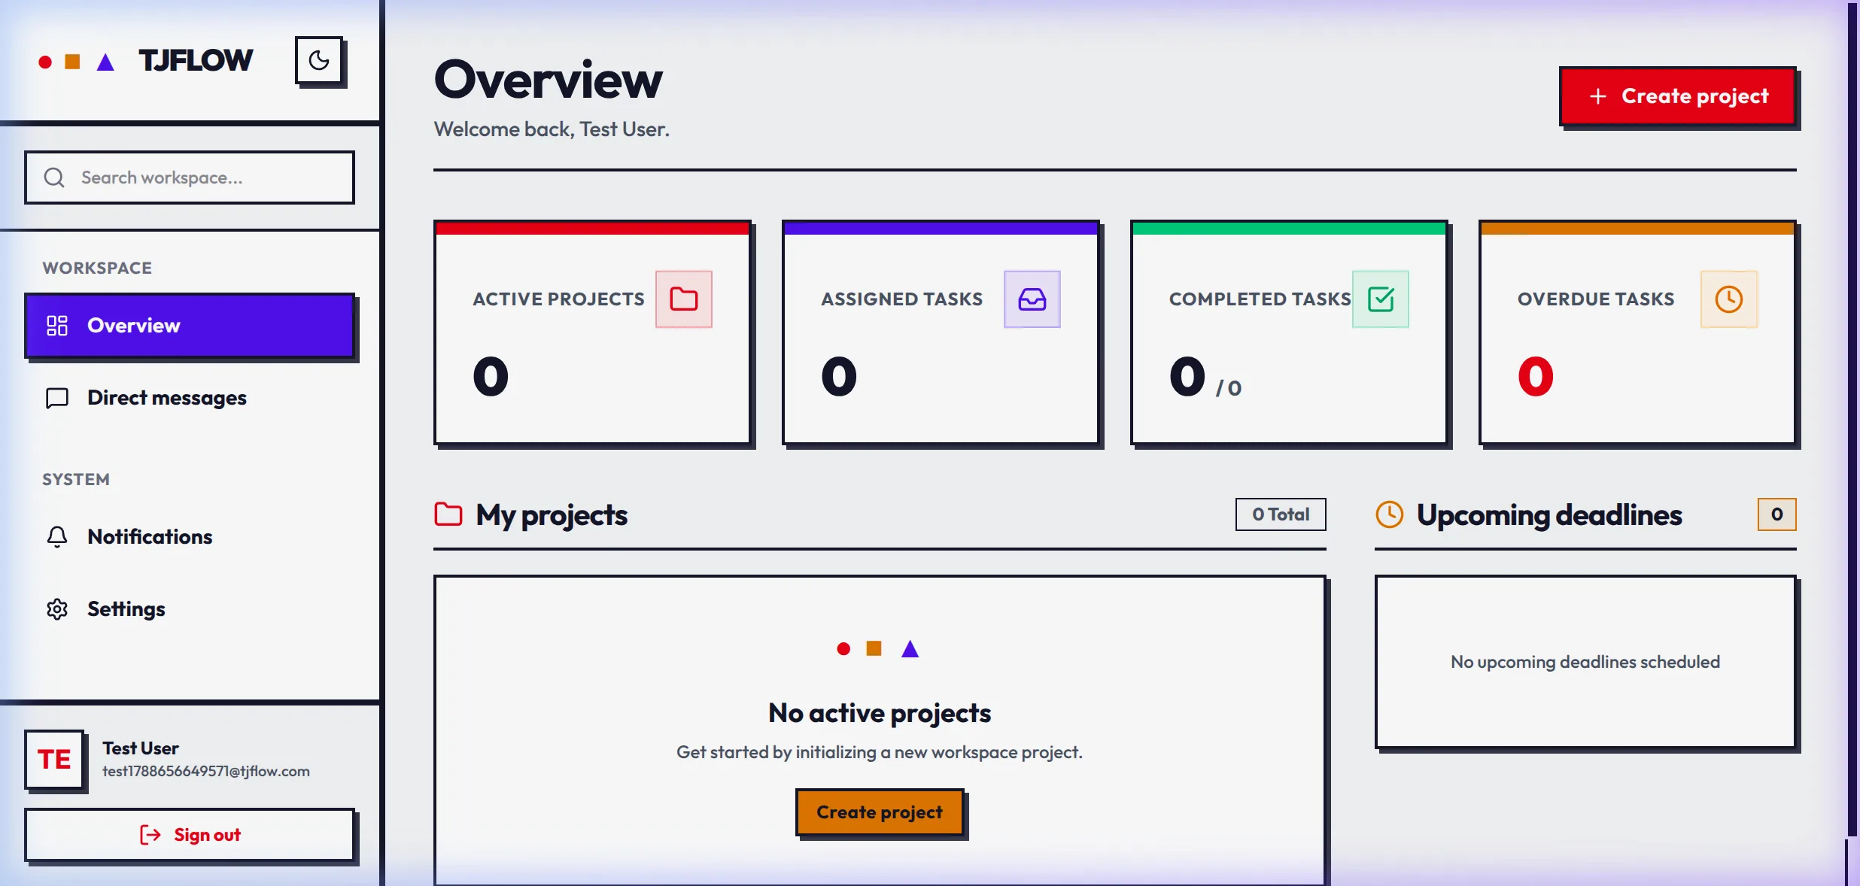Click the Welcome back, Test User text
Screen dimensions: 1860x886
tap(552, 129)
